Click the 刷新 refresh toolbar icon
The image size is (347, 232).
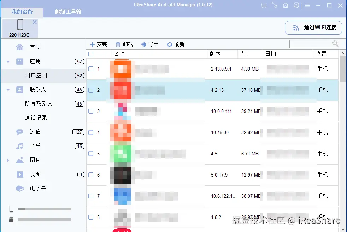pos(176,44)
